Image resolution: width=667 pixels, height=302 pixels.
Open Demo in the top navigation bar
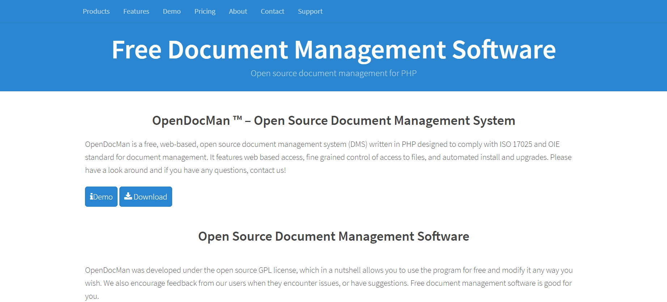pos(172,12)
